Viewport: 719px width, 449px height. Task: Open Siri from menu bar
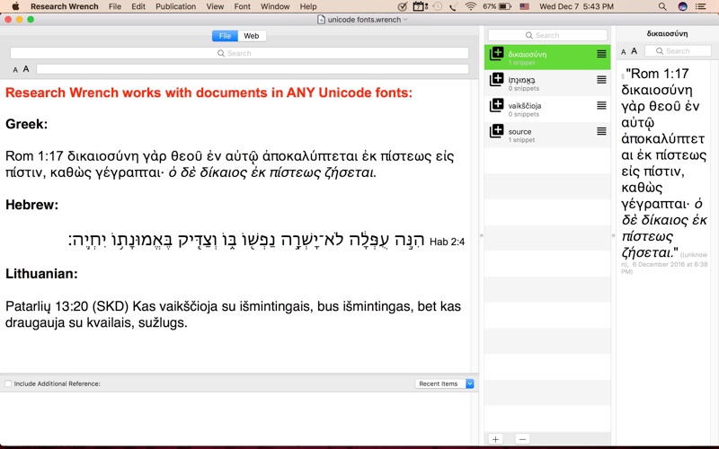coord(682,6)
